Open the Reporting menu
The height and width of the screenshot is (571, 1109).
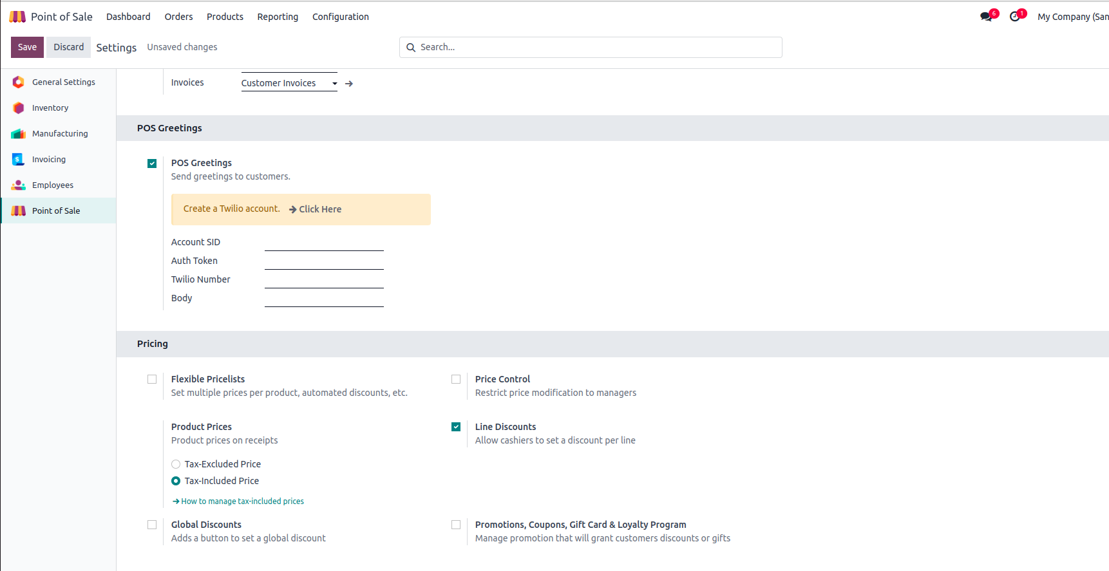coord(278,17)
